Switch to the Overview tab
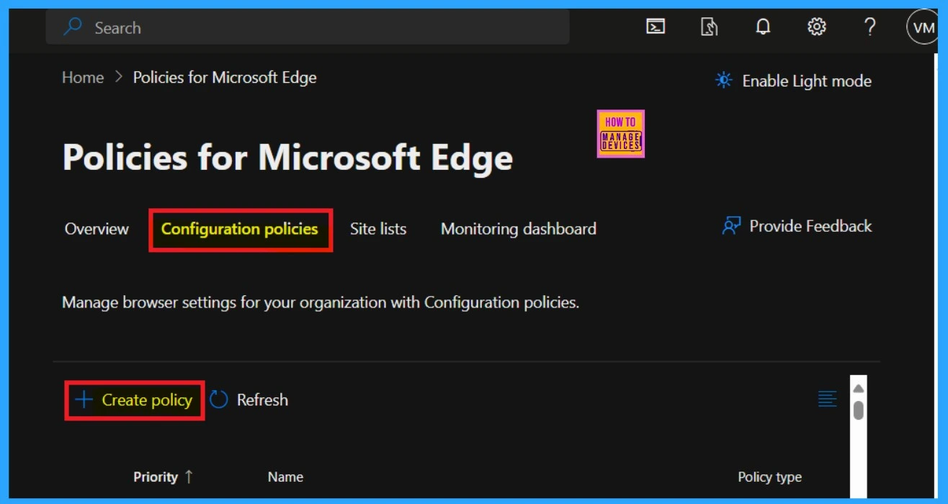The width and height of the screenshot is (948, 504). tap(97, 229)
